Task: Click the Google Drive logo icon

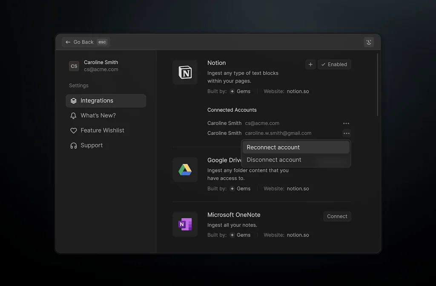Action: pos(185,170)
